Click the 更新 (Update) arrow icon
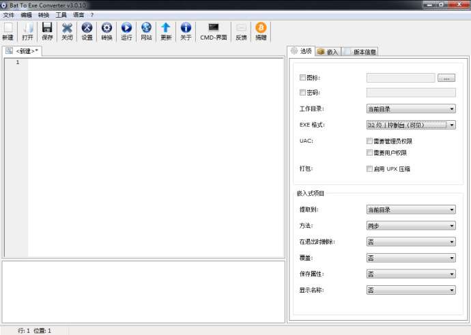The image size is (471, 335). coord(166,29)
